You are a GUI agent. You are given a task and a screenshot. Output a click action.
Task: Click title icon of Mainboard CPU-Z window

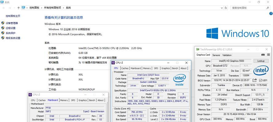[30, 95]
